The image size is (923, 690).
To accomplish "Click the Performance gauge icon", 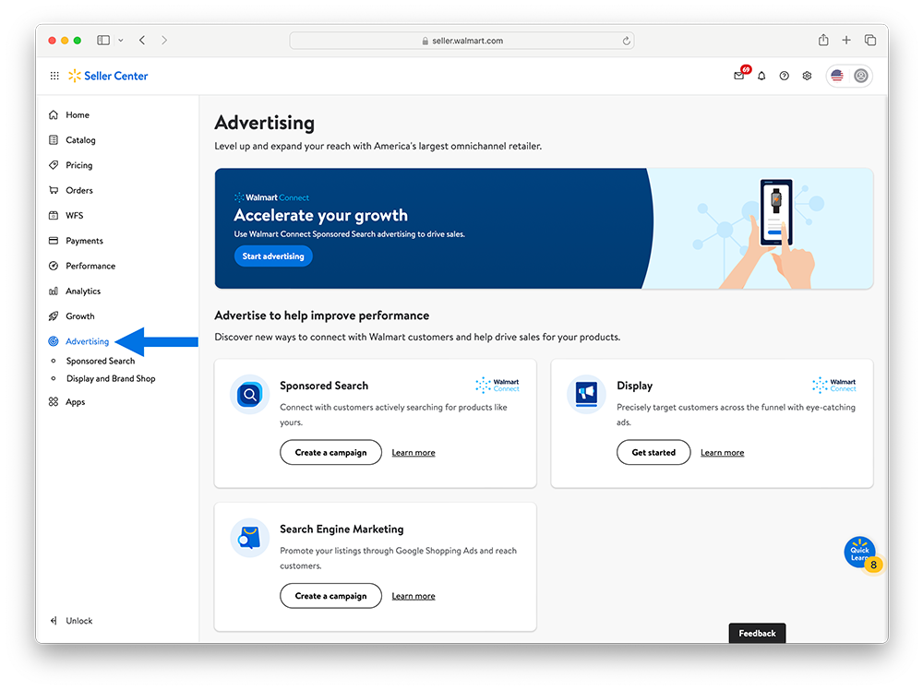I will pos(54,266).
